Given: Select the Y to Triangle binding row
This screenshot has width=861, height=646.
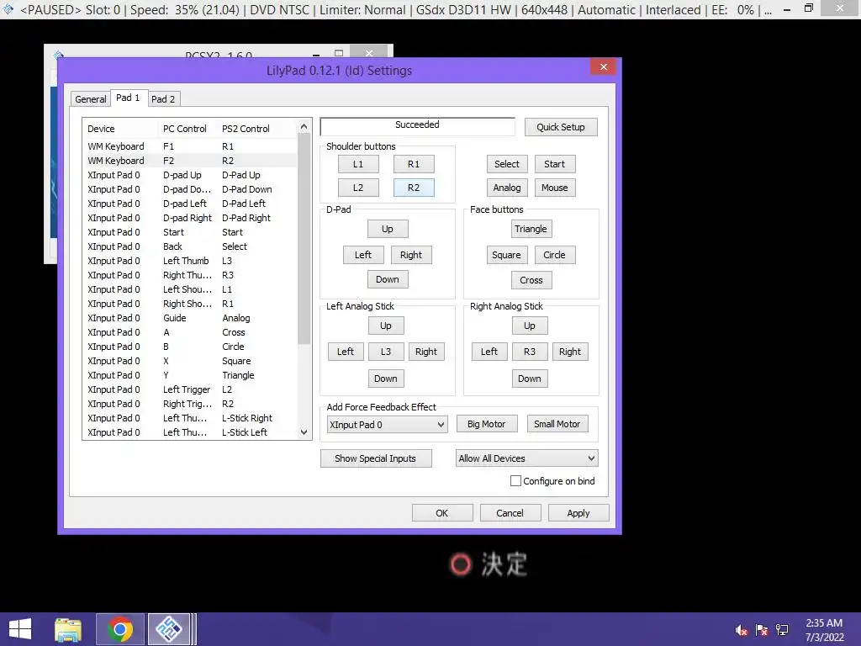Looking at the screenshot, I should (x=189, y=375).
